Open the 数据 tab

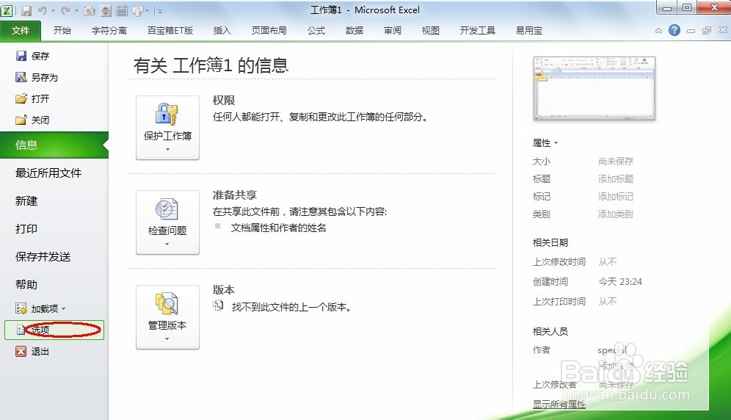point(354,31)
